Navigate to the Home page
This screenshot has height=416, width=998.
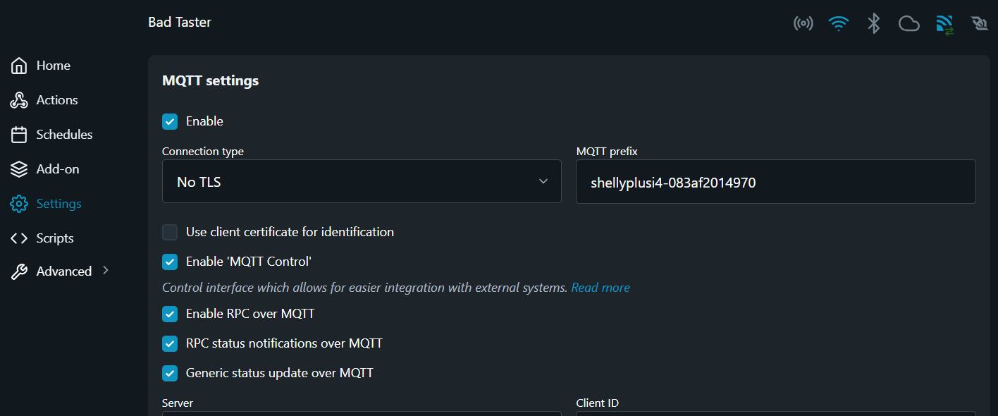[x=53, y=66]
